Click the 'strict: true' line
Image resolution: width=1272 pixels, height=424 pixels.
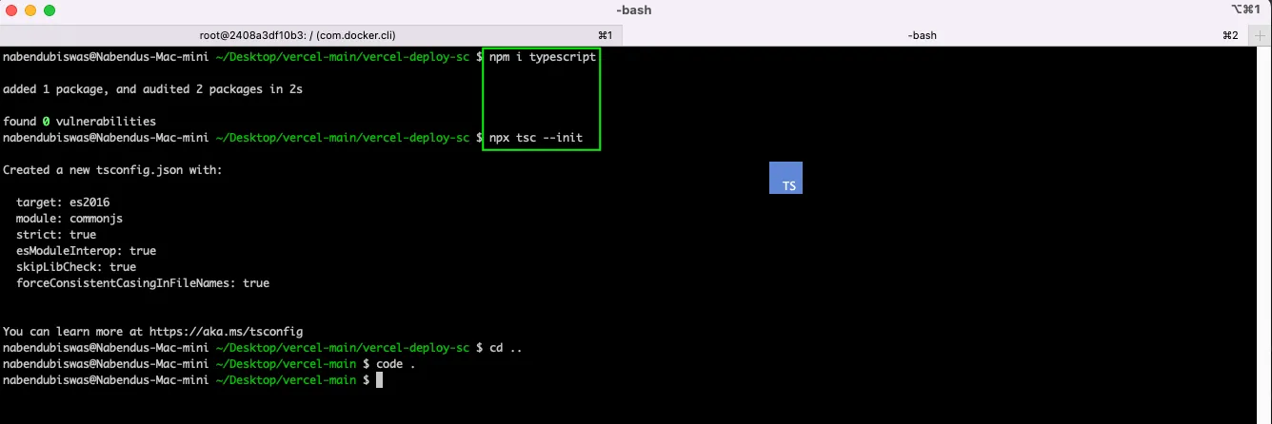coord(56,235)
